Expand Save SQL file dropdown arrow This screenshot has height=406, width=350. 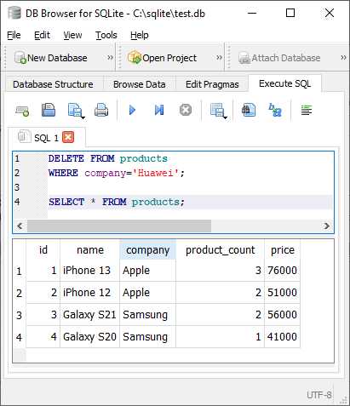point(83,117)
